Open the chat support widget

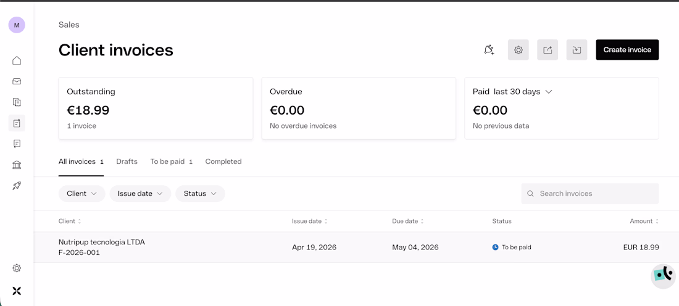(664, 275)
